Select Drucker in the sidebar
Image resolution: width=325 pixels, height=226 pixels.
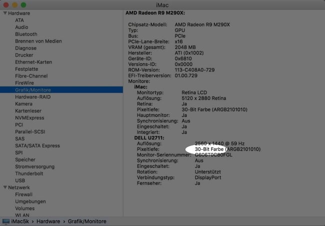click(x=24, y=55)
